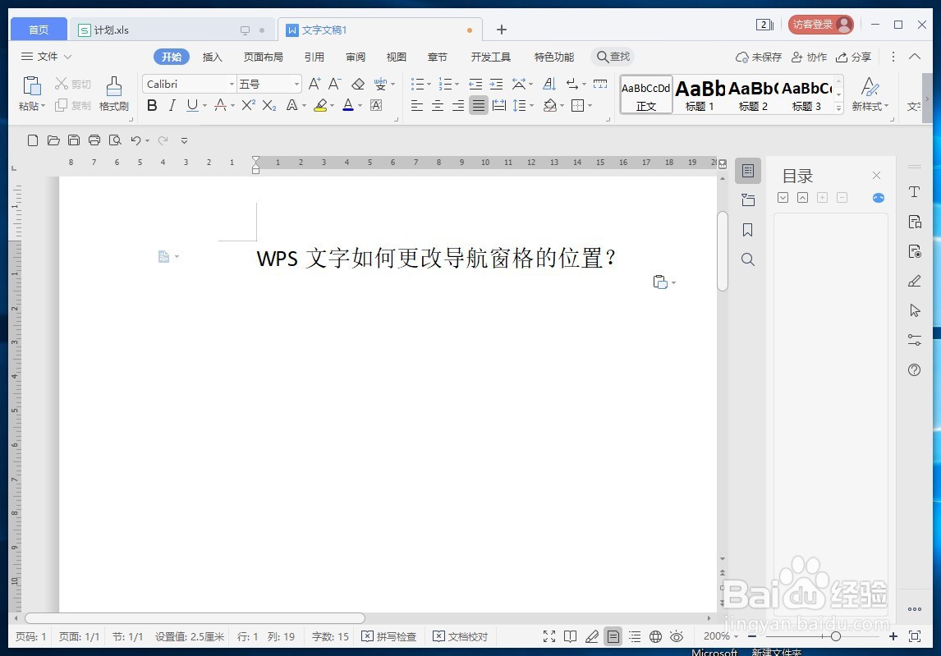Open the 文件 menu

coord(47,57)
